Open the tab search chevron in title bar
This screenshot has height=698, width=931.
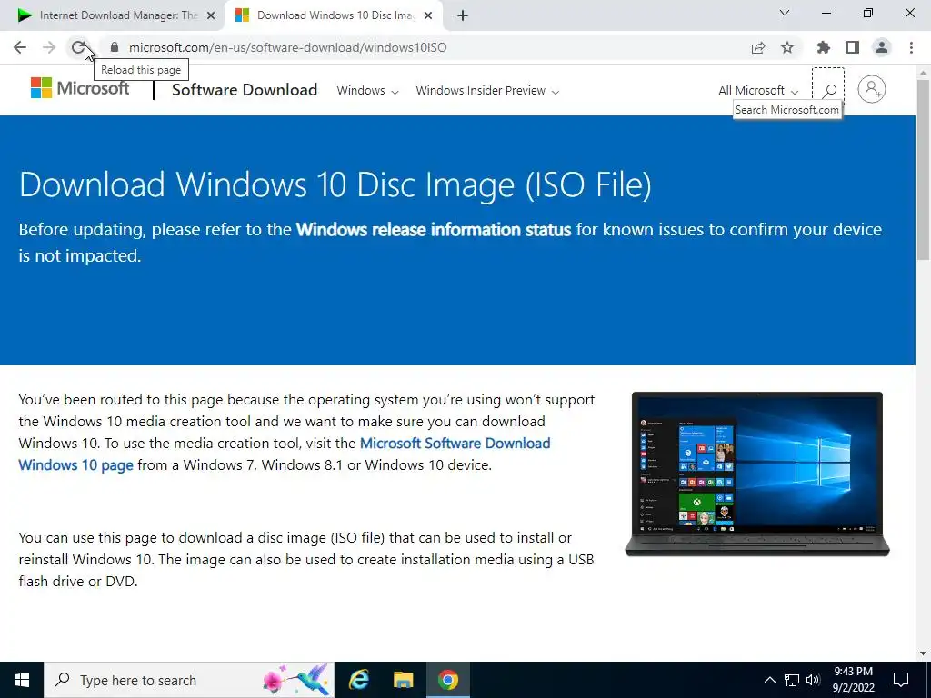[x=785, y=13]
